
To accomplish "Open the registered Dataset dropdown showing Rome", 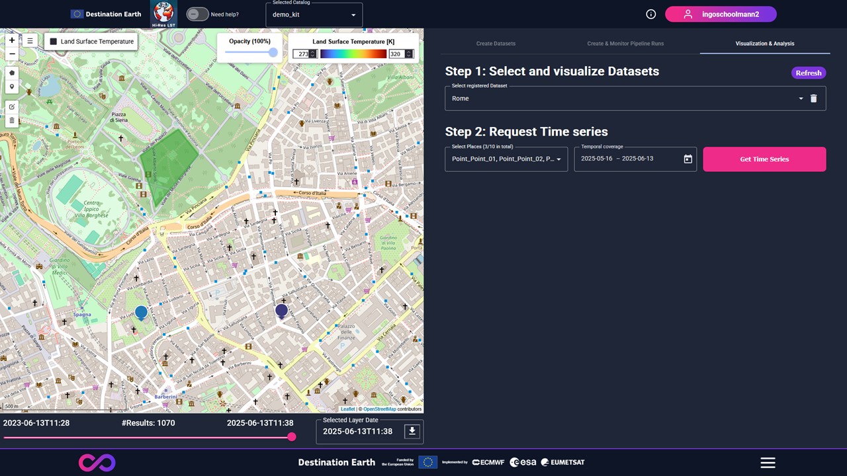I will [800, 99].
